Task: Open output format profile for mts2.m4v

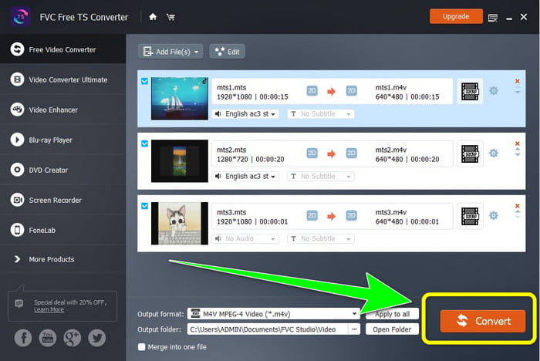Action: (x=470, y=154)
